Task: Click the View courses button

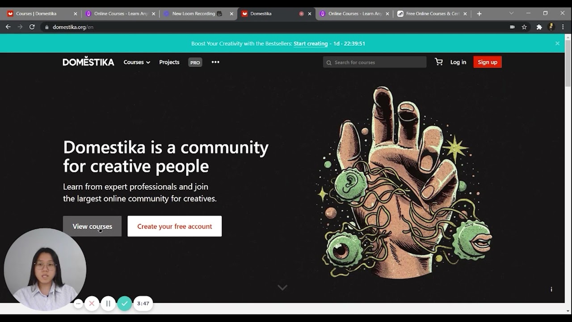Action: tap(92, 226)
